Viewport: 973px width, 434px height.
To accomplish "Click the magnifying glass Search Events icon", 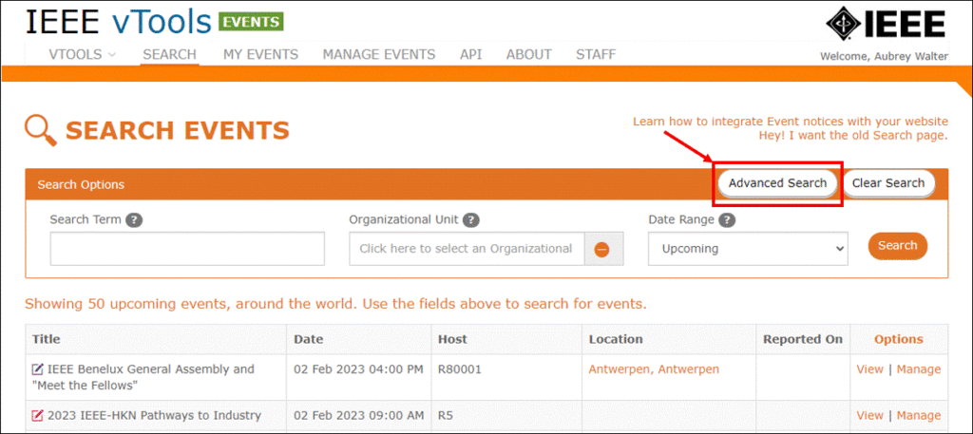I will pos(41,131).
